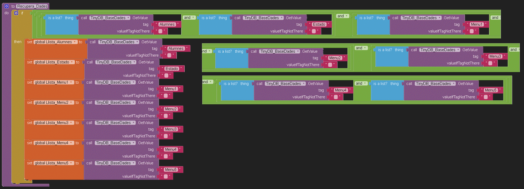Screen dimensions: 524x189
Task: Click empty valueIfTagNotThere text in set Llista_Estado block
Action: pos(166,75)
